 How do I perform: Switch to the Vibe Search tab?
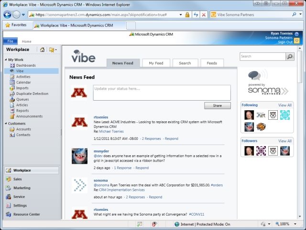(x=185, y=63)
